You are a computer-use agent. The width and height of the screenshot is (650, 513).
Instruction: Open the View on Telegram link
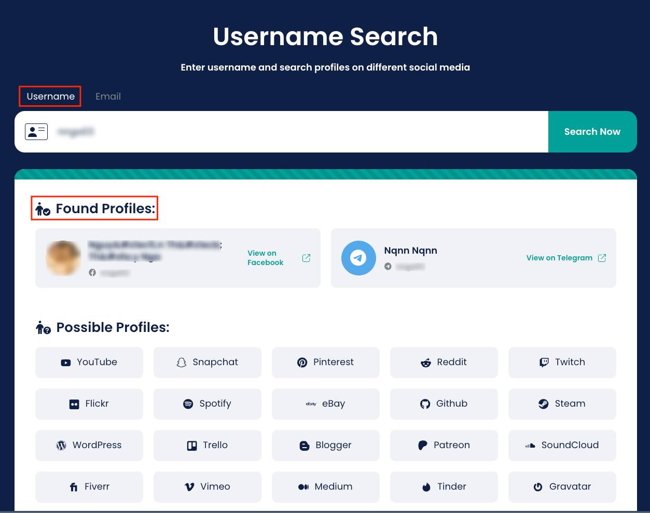(x=559, y=258)
